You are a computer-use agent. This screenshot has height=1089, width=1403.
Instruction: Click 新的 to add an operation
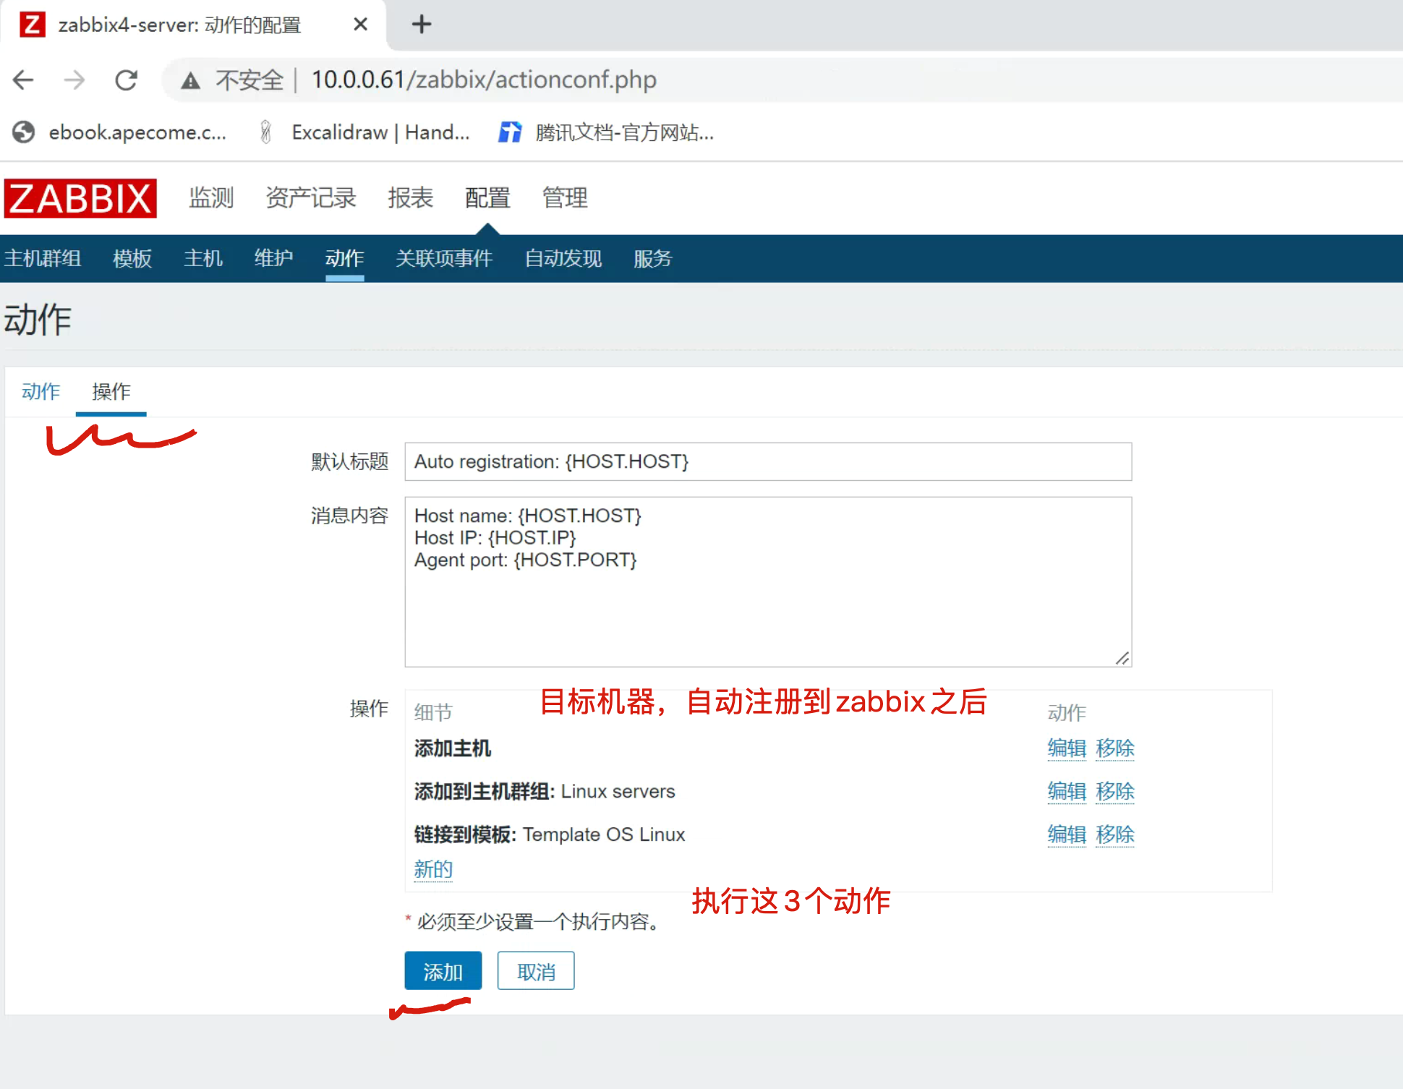[432, 868]
